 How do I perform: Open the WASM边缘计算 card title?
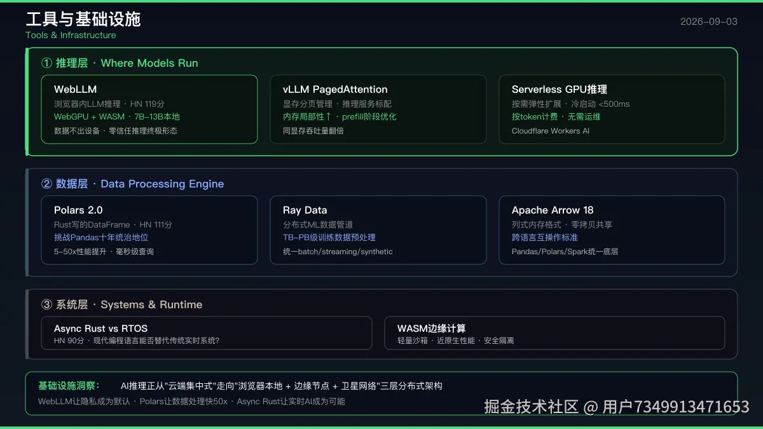coord(432,329)
